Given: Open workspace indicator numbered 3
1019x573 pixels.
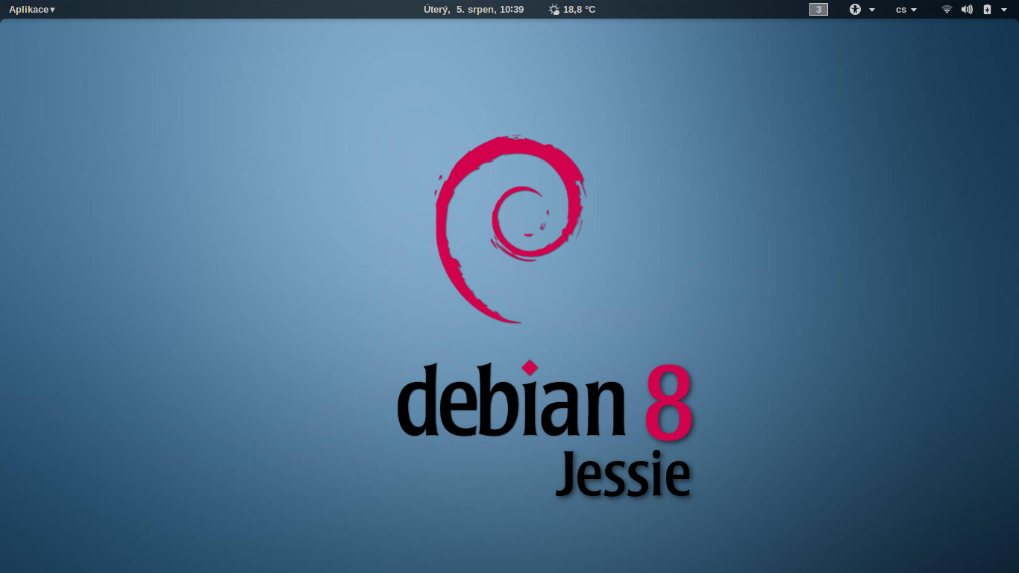Looking at the screenshot, I should coord(818,10).
